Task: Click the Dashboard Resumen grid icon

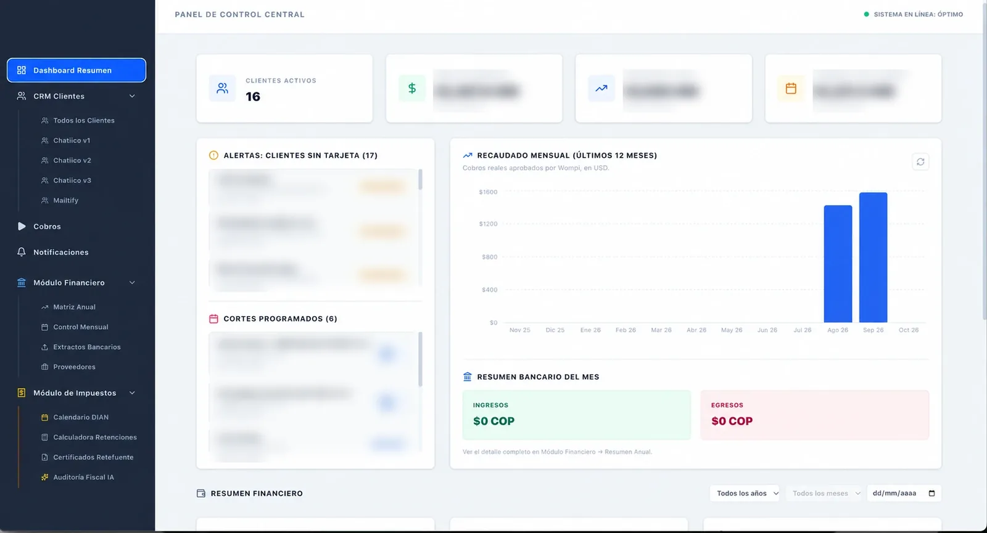Action: tap(22, 70)
